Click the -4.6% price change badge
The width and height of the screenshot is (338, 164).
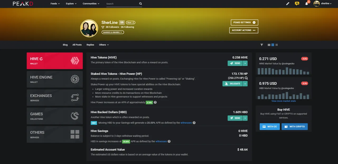(x=304, y=59)
